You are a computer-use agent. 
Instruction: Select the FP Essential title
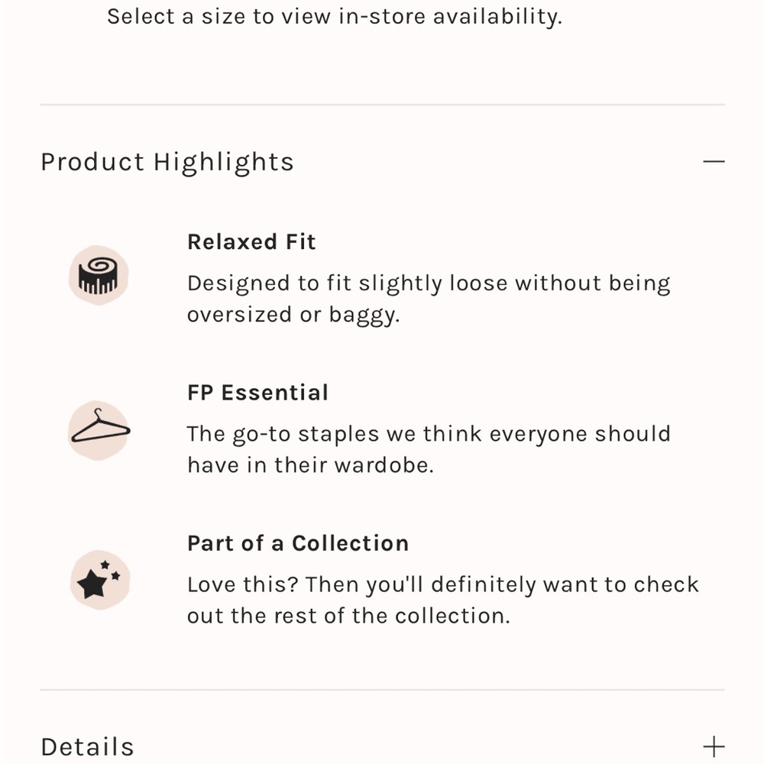point(257,393)
